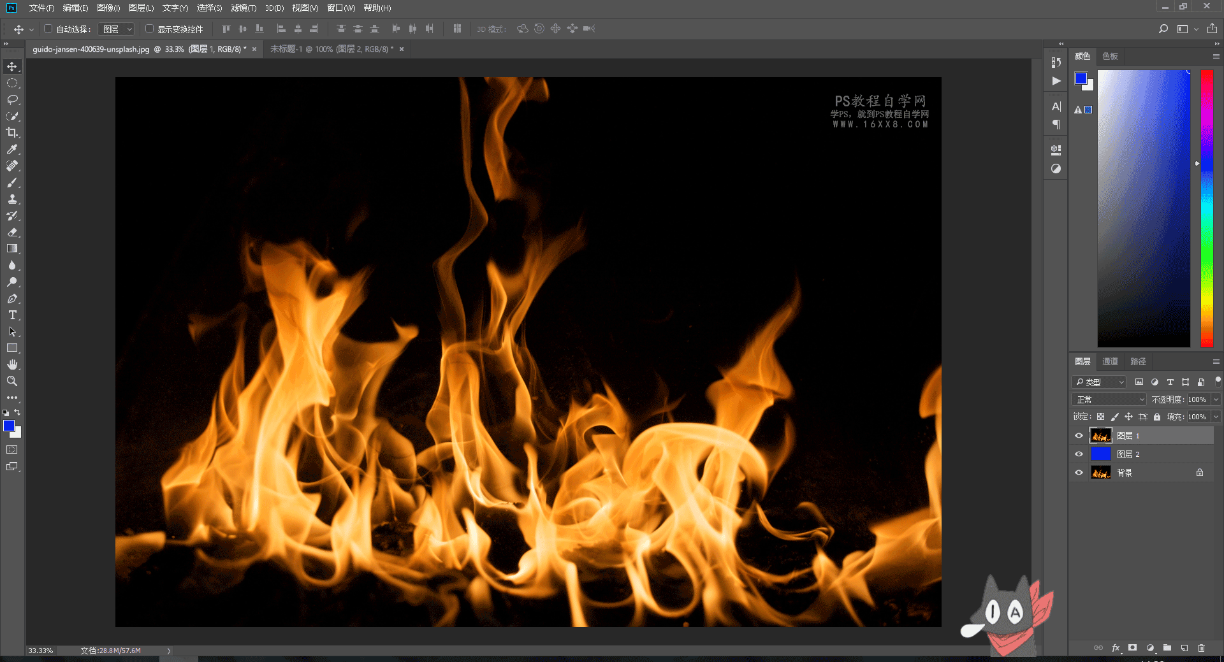This screenshot has width=1224, height=662.
Task: Select the Eraser tool
Action: click(12, 232)
